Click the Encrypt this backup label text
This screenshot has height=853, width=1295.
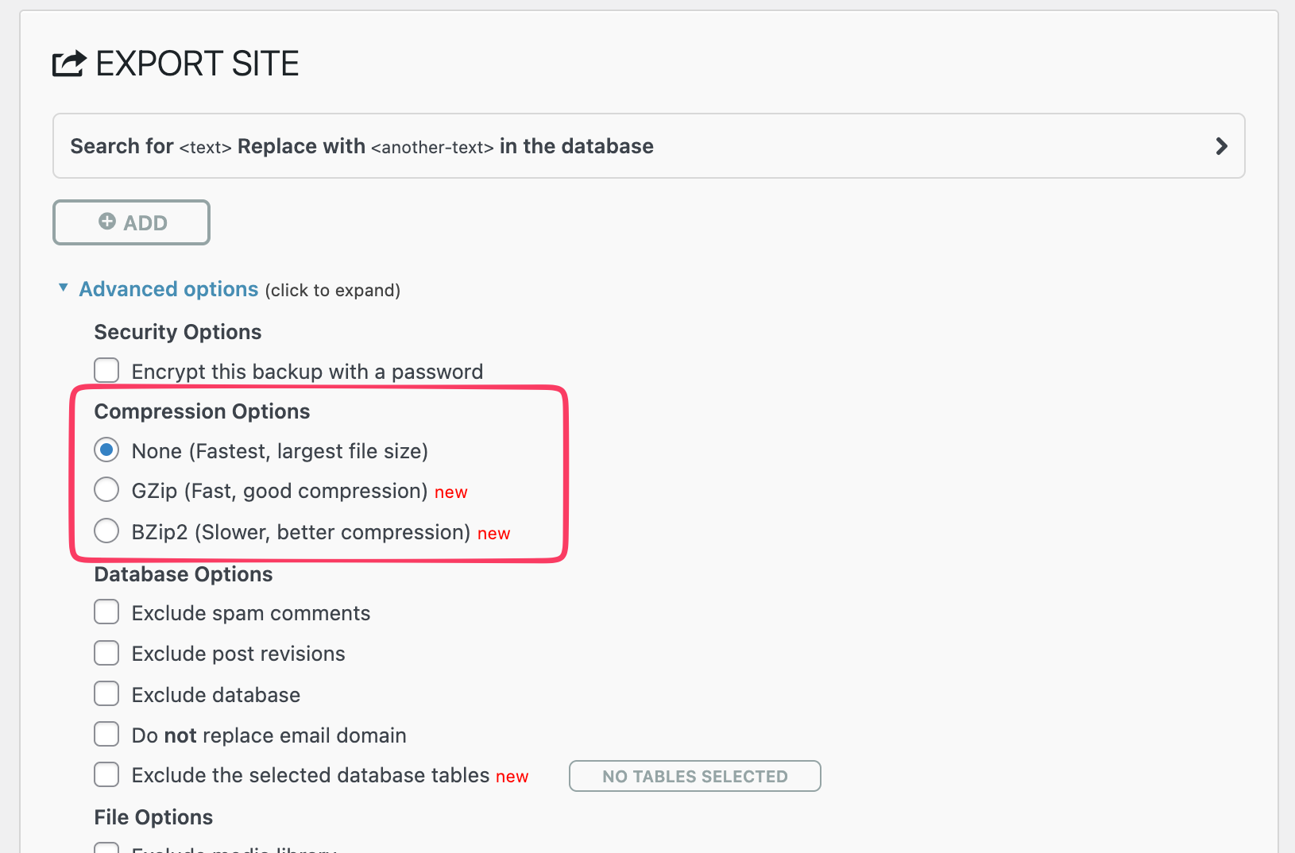pos(307,372)
